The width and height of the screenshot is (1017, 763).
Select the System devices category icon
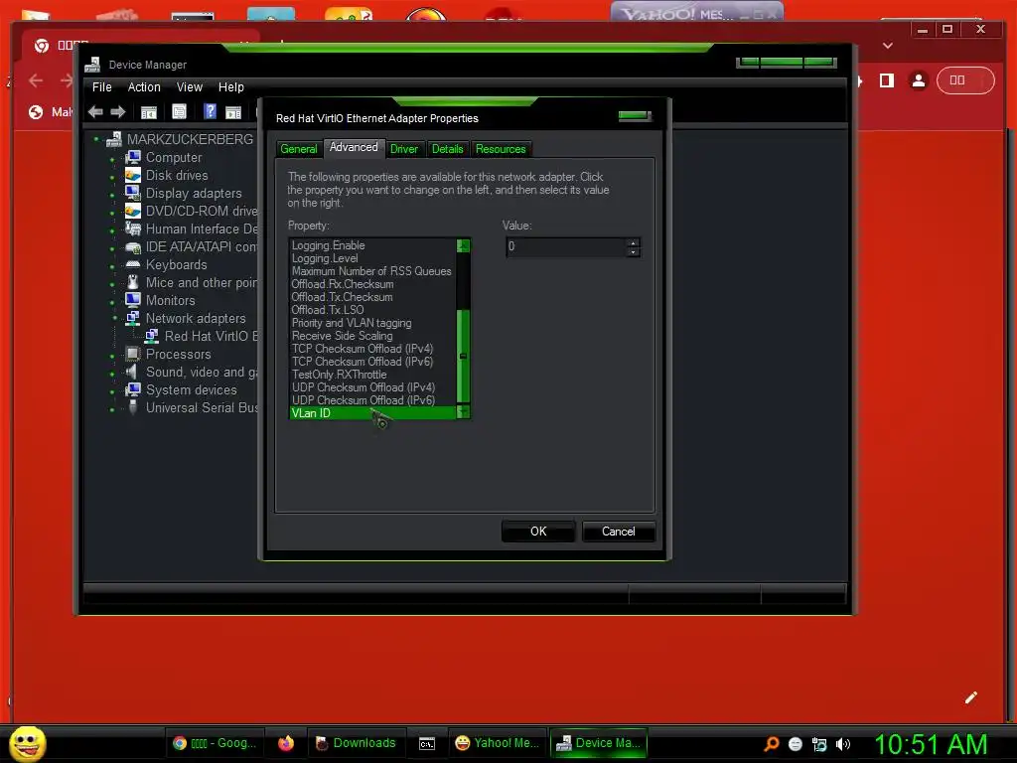(133, 389)
